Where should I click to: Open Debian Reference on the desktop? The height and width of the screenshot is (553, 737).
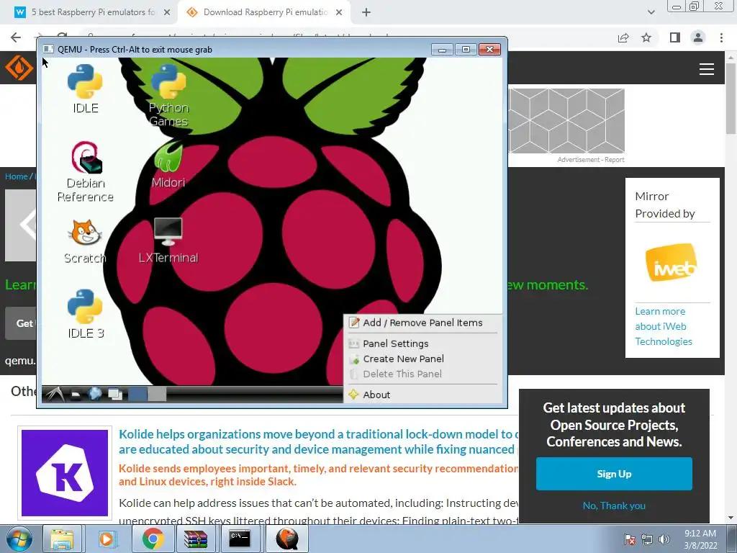click(85, 172)
